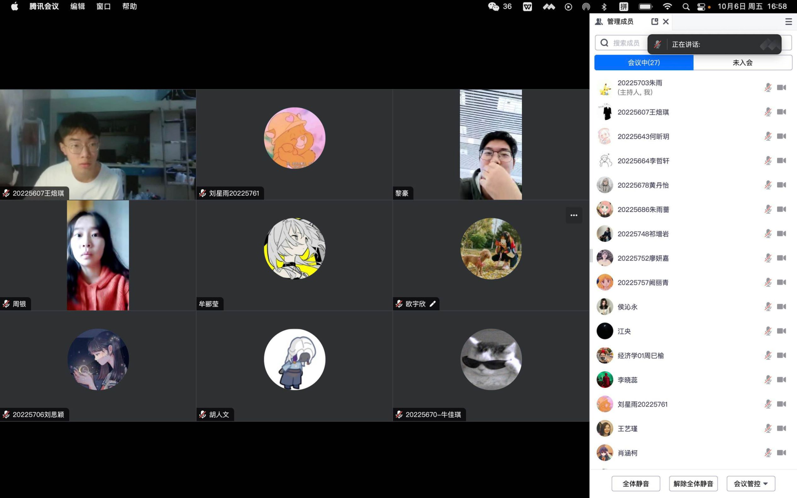The height and width of the screenshot is (498, 797).
Task: Click 解除全体静音 button
Action: [x=693, y=484]
